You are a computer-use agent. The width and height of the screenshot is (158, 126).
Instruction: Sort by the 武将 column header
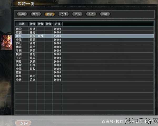(x=22, y=24)
